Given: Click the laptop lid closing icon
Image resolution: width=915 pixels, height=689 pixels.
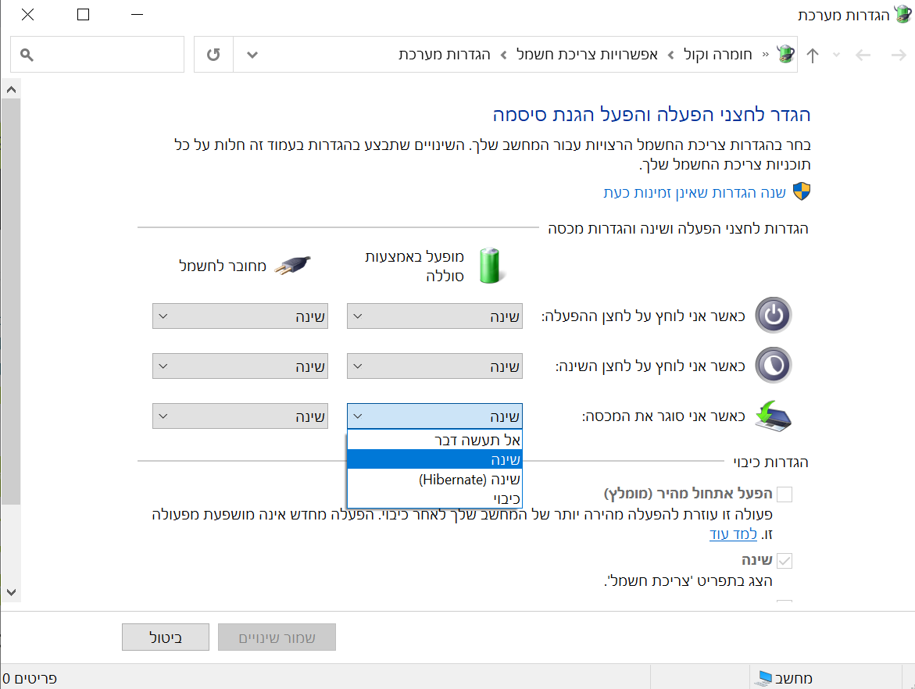Looking at the screenshot, I should click(774, 416).
